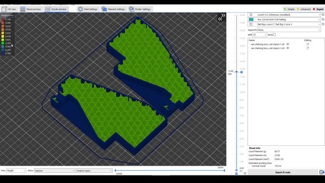Image resolution: width=325 pixels, height=183 pixels.
Task: Hide the second van shelving stand object
Action: point(288,48)
